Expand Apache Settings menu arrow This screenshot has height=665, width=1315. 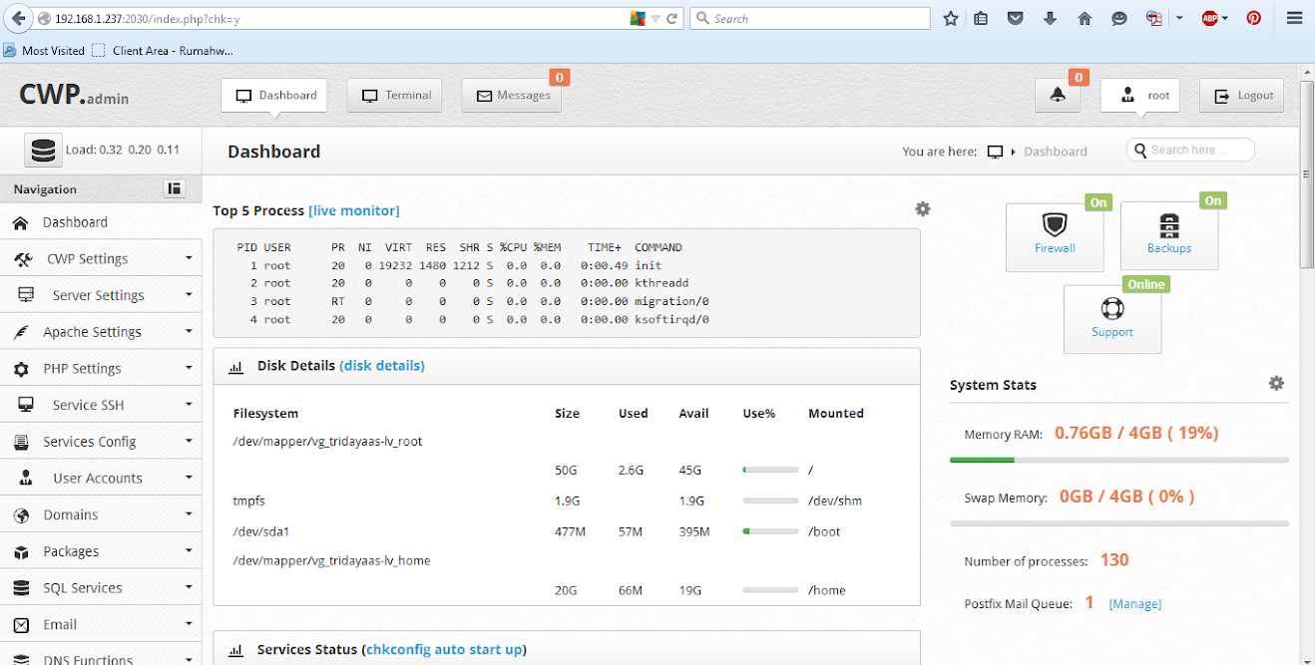coord(189,331)
